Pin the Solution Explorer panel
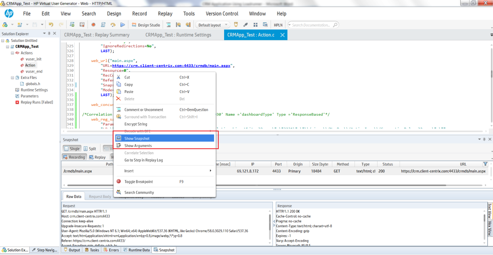The width and height of the screenshot is (493, 255). [49, 34]
